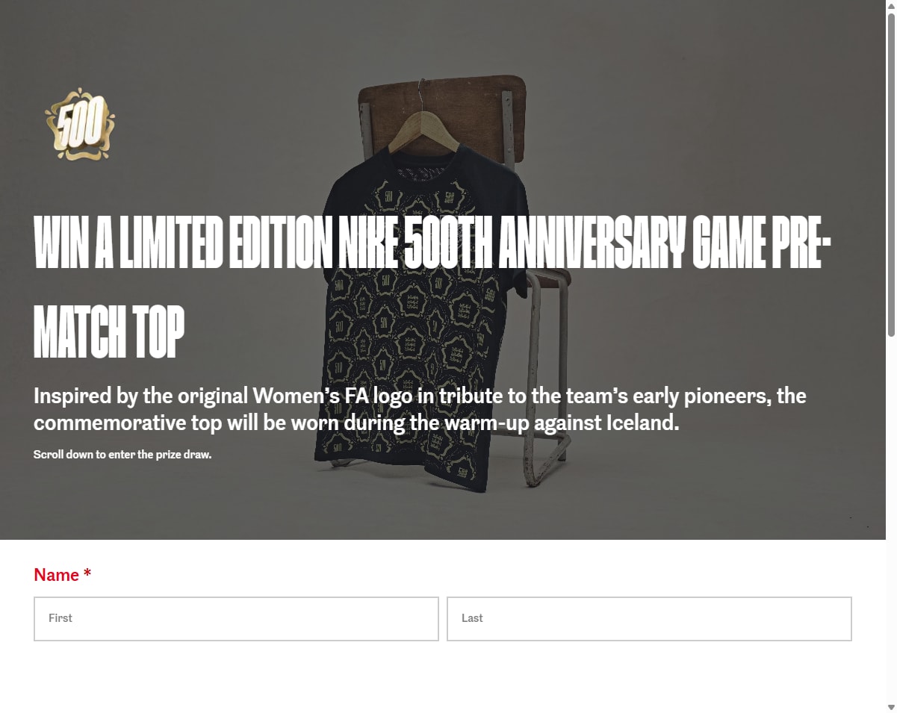Click the scrollbar up arrow
Viewport: 897px width, 713px height.
click(891, 5)
